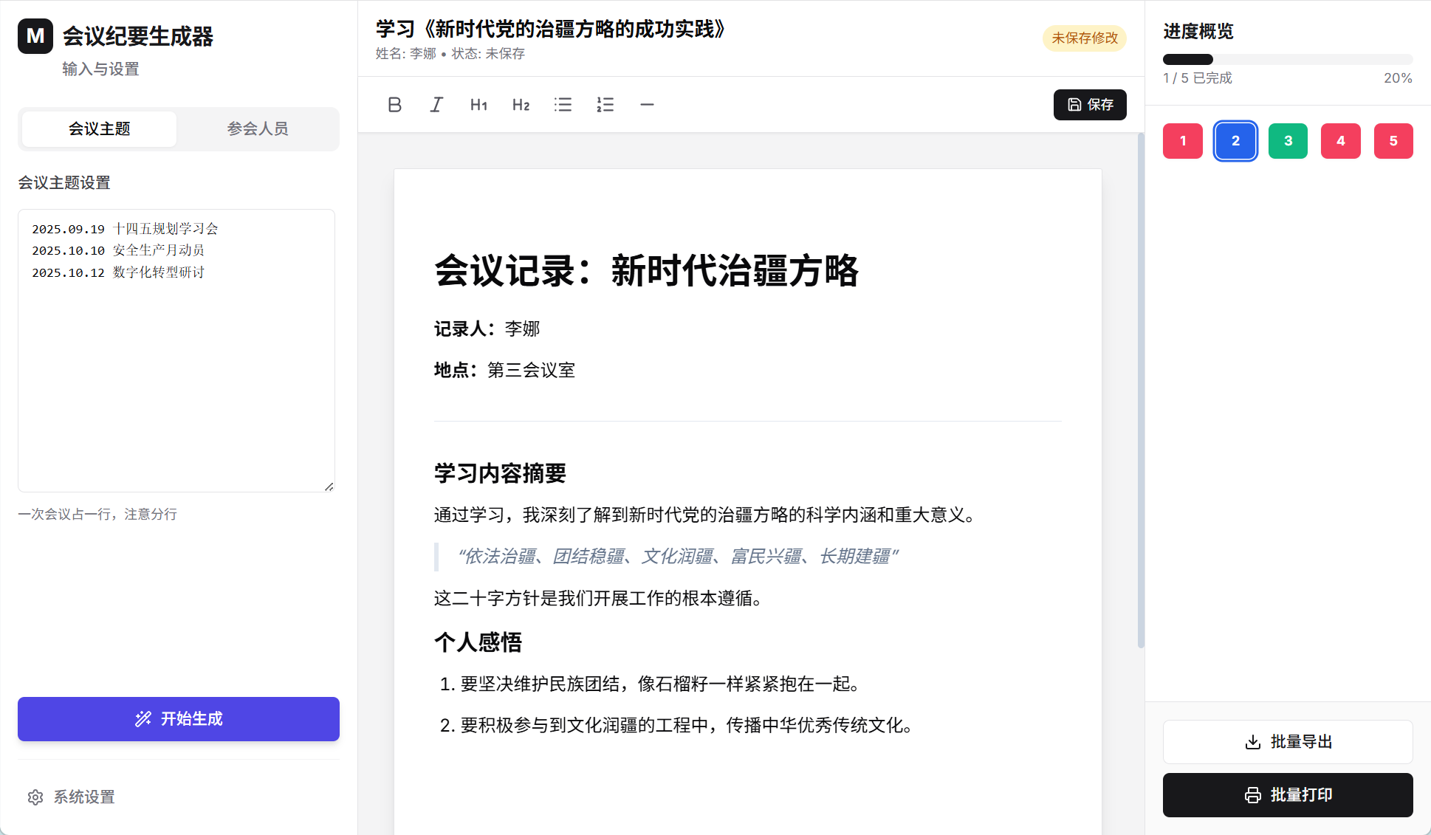The height and width of the screenshot is (835, 1431).
Task: Insert a numbered list
Action: click(605, 105)
